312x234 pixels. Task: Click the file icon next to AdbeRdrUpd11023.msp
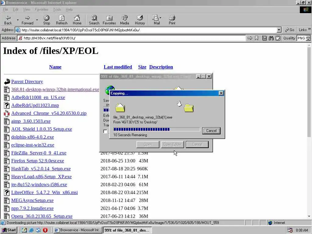[7, 105]
